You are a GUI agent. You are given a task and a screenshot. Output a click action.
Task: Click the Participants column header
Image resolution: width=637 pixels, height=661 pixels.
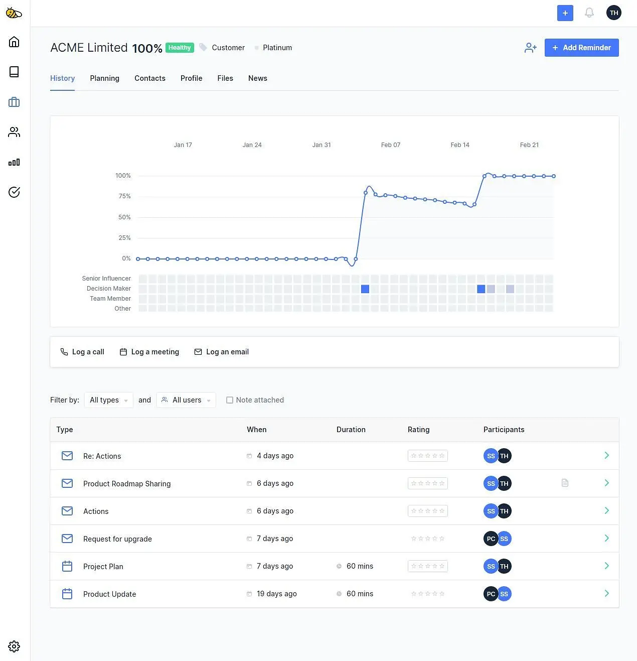click(x=504, y=430)
